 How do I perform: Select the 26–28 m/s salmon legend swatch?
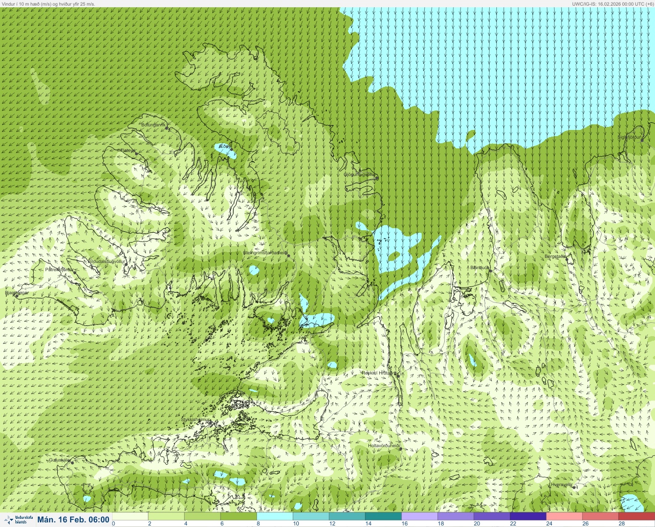click(x=601, y=516)
